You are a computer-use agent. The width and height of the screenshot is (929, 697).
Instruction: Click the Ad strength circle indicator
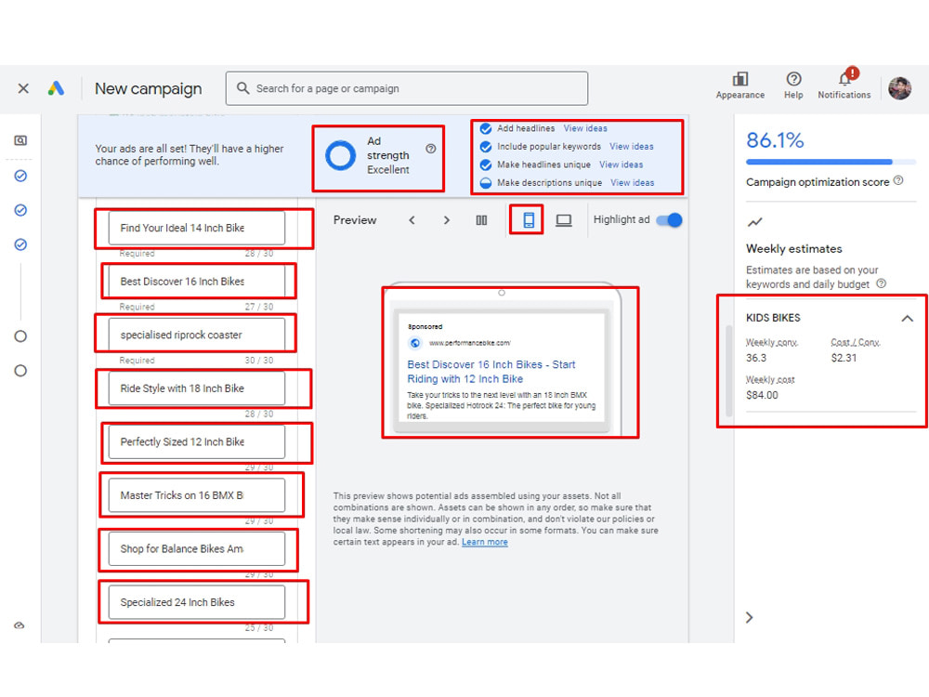tap(341, 156)
